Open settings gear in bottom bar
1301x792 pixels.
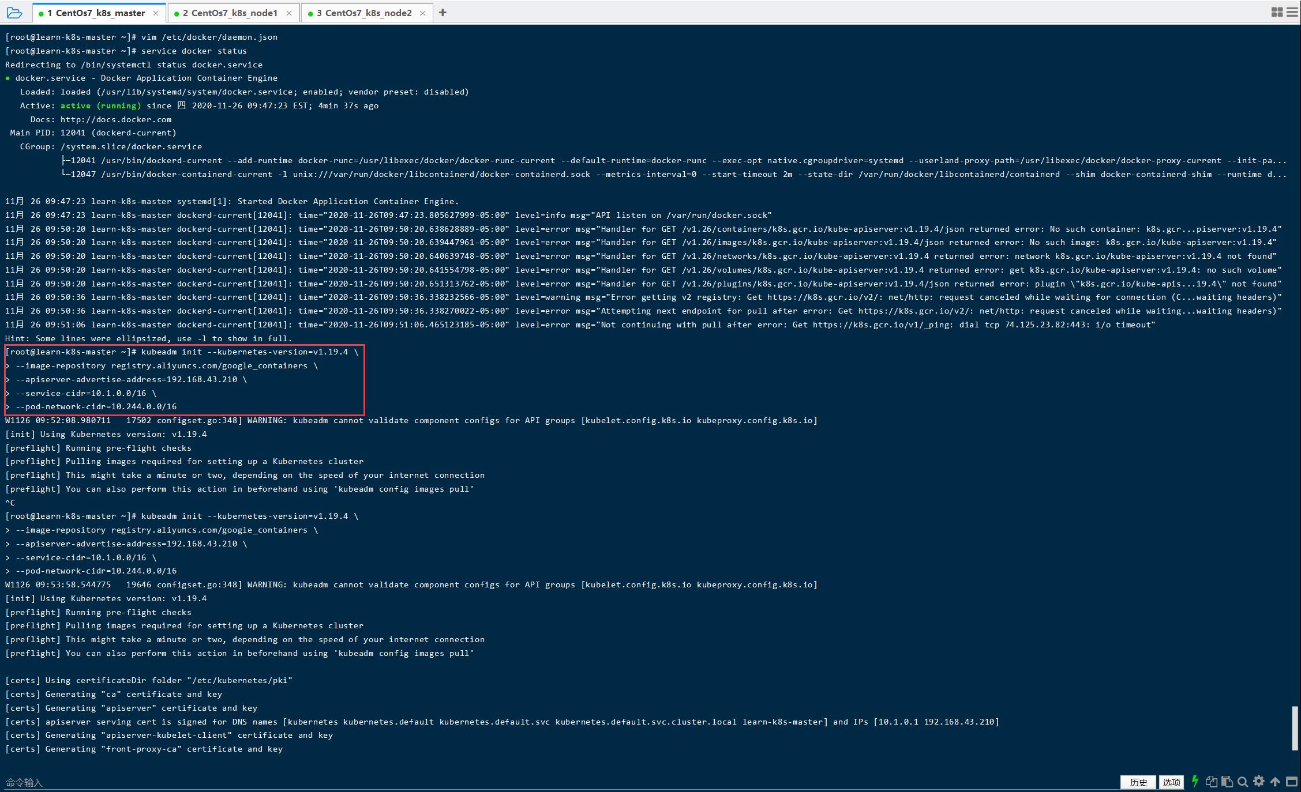click(x=1259, y=782)
